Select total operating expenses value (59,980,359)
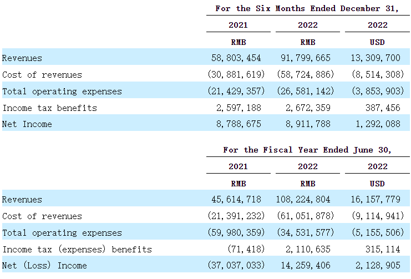 (236, 232)
